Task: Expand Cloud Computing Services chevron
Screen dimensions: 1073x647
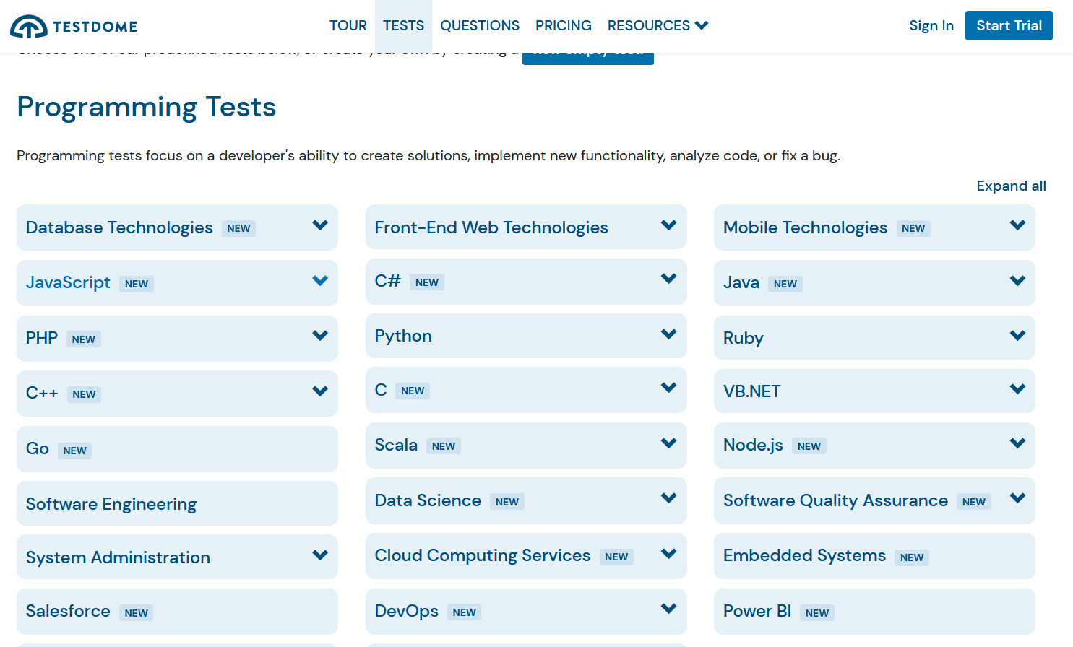Action: click(x=669, y=554)
